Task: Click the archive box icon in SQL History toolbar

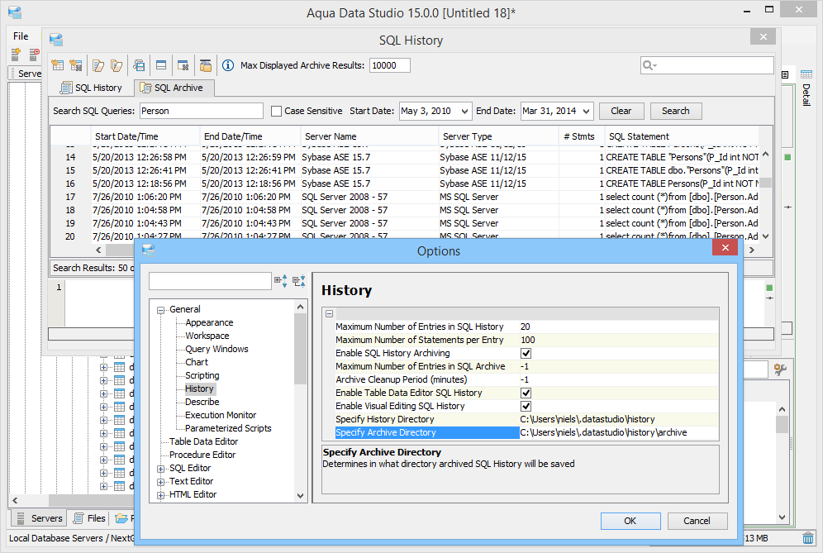Action: click(x=206, y=65)
